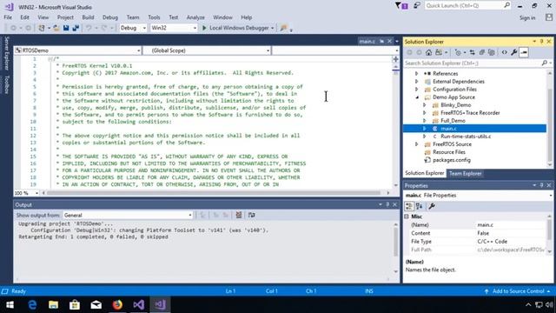The width and height of the screenshot is (556, 313).
Task: Click the New Project toolbar icon
Action: click(42, 28)
